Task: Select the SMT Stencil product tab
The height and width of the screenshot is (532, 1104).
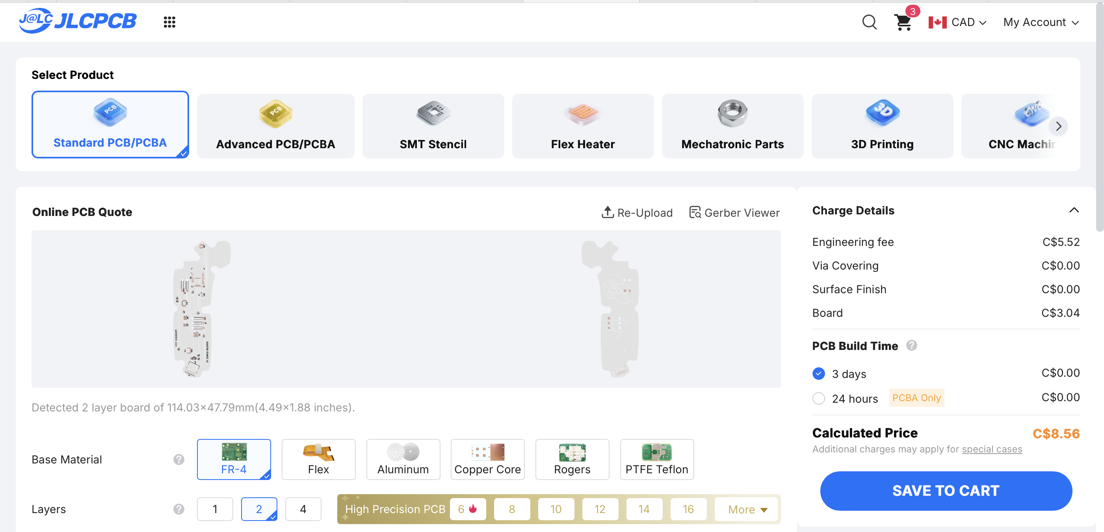Action: click(433, 126)
